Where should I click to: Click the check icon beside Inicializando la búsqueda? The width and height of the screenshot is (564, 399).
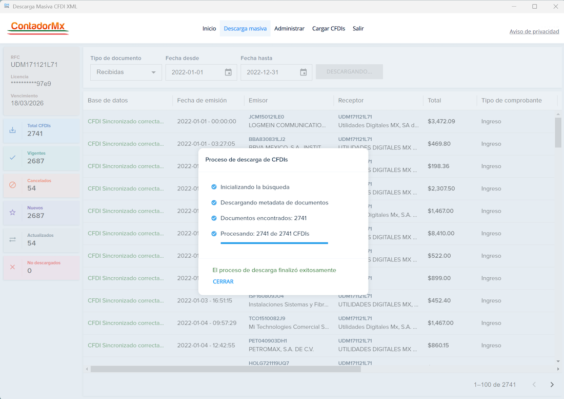coord(214,187)
